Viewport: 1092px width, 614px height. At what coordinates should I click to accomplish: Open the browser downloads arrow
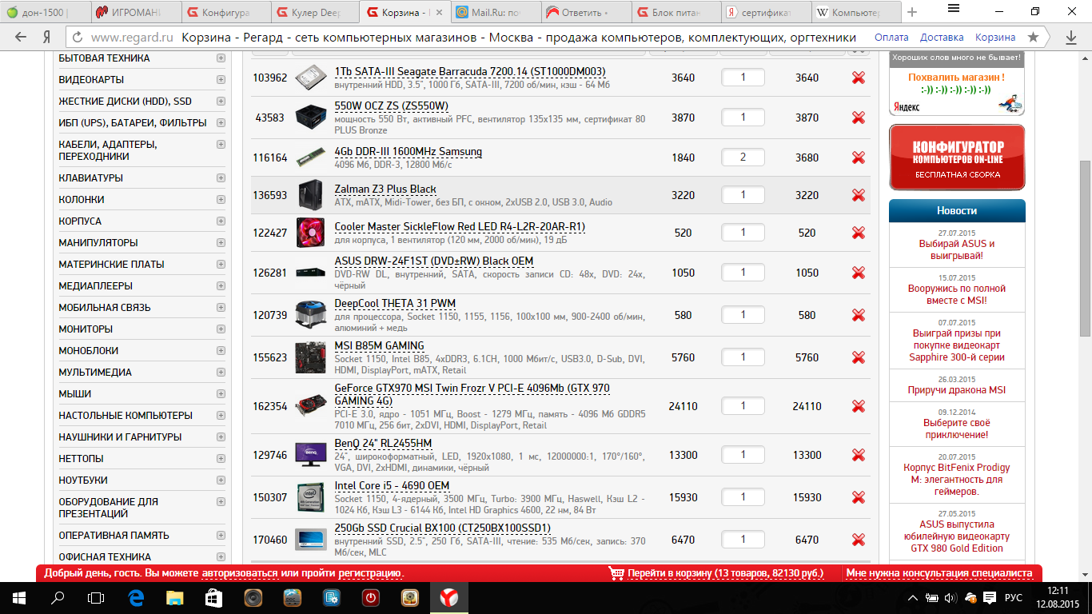click(1071, 38)
